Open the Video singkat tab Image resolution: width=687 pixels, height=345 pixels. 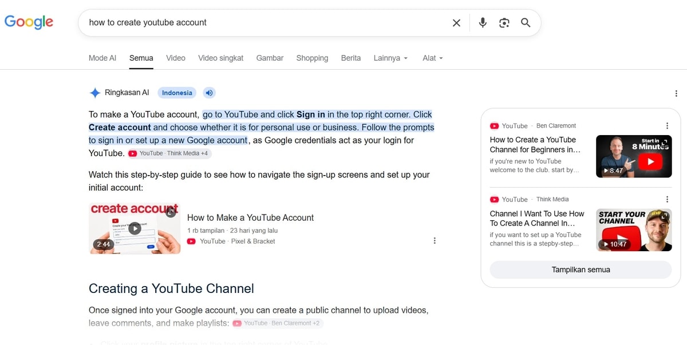(x=220, y=58)
